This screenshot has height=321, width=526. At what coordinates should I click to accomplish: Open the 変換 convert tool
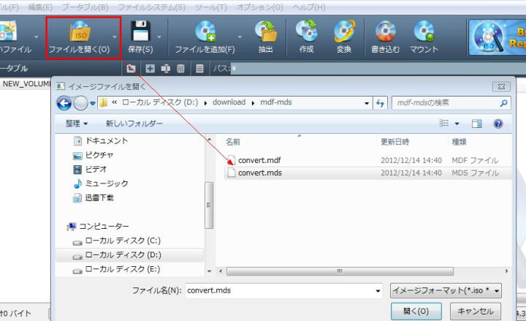pos(344,31)
